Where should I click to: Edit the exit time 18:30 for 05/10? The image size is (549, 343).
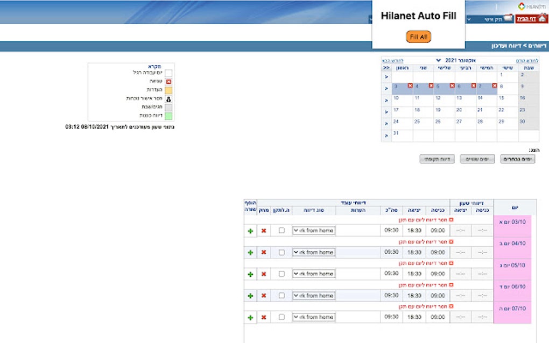point(414,274)
